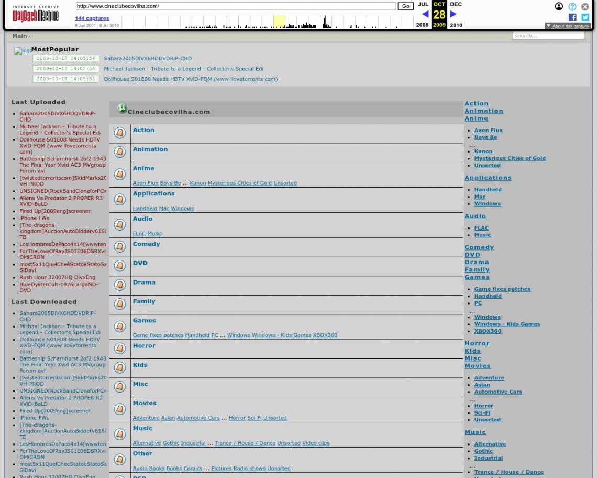Open FLAC link under Audio row
The image size is (597, 478).
point(139,233)
